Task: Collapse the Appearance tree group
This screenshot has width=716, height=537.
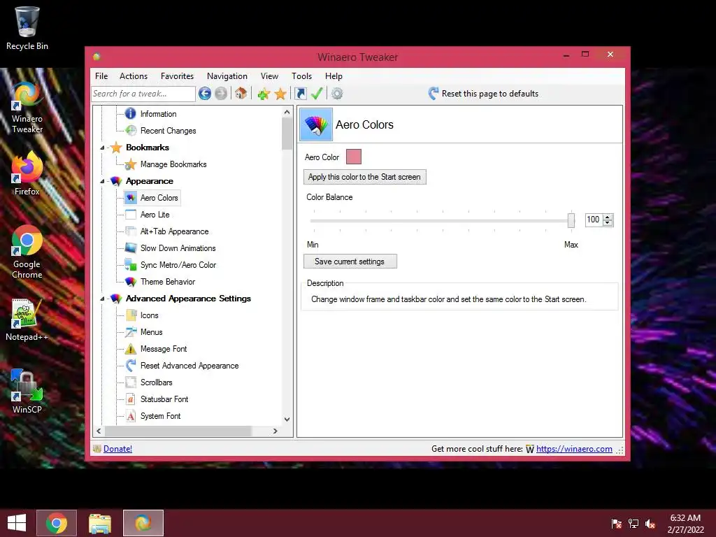Action: 102,181
